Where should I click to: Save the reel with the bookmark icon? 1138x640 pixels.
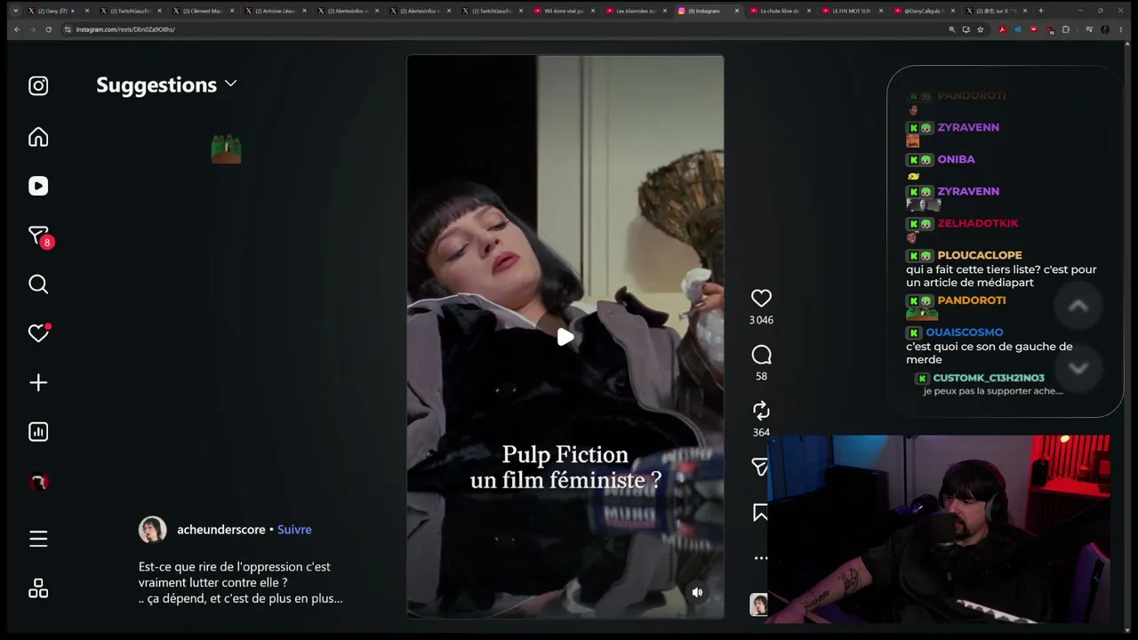pos(760,513)
